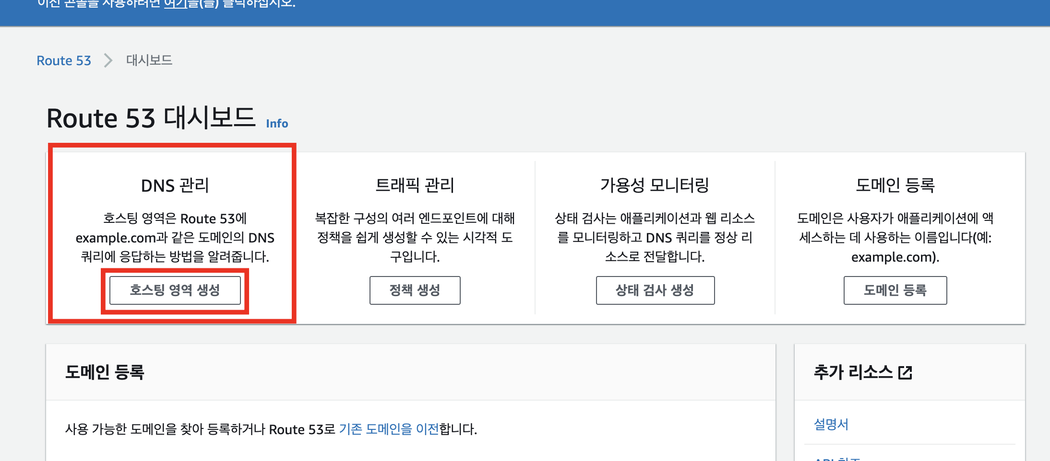Click the breadcrumb chevron separator icon
Image resolution: width=1050 pixels, height=461 pixels.
click(x=108, y=60)
